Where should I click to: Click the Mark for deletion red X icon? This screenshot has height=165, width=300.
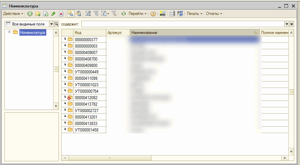[x=61, y=14]
